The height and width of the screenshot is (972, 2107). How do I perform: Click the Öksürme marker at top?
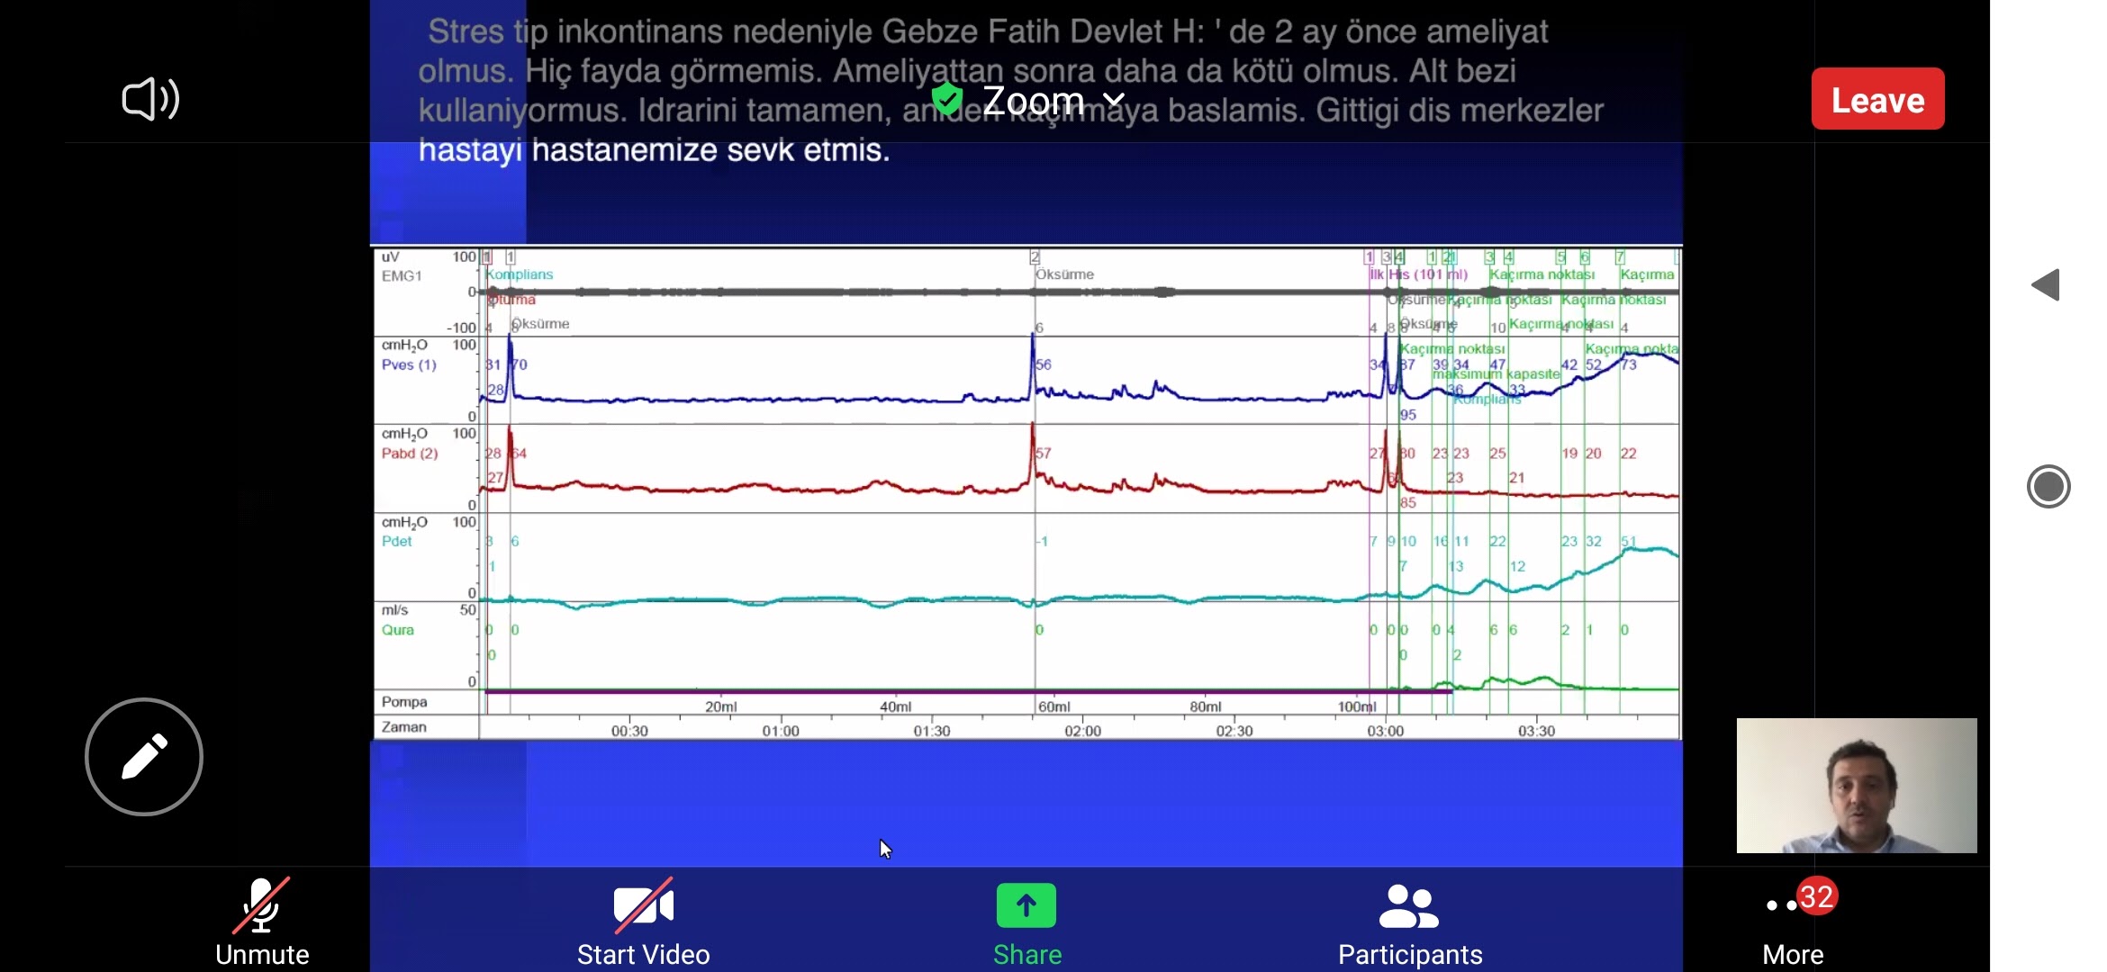click(x=1064, y=274)
